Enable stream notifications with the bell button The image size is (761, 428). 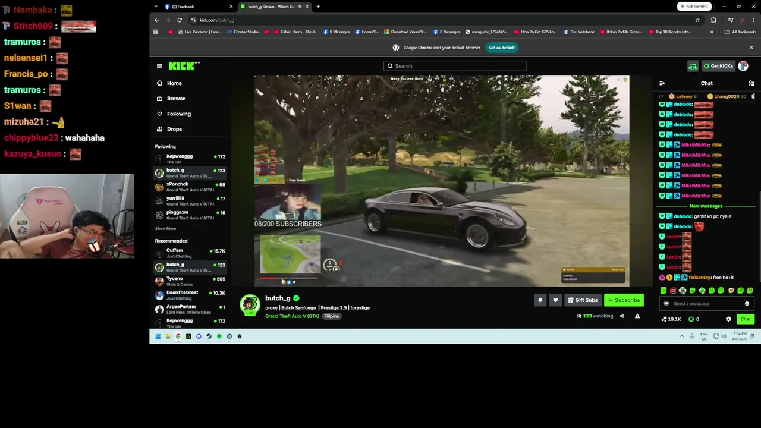(540, 300)
